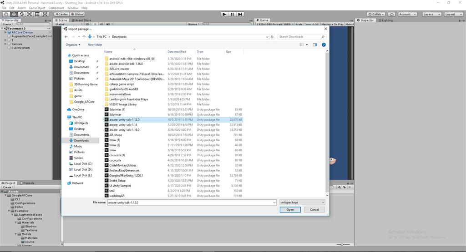Click the Open button
This screenshot has height=252, width=466.
click(x=290, y=210)
